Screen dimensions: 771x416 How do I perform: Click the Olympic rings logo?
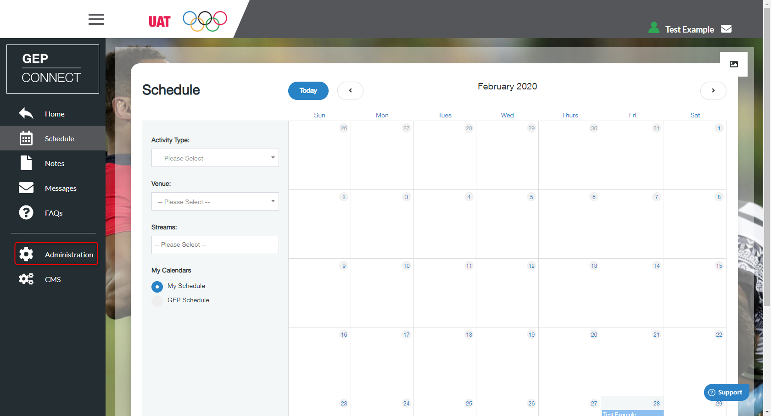205,21
